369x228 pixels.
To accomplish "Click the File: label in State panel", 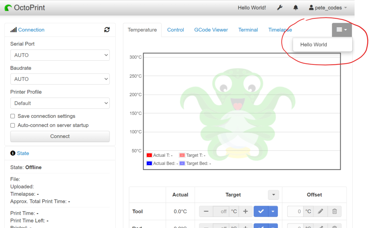I will pos(15,179).
